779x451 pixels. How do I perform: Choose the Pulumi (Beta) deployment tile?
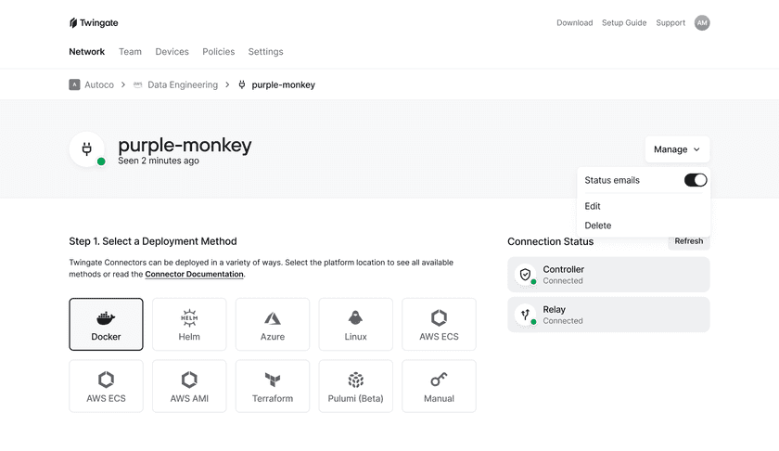pyautogui.click(x=356, y=386)
